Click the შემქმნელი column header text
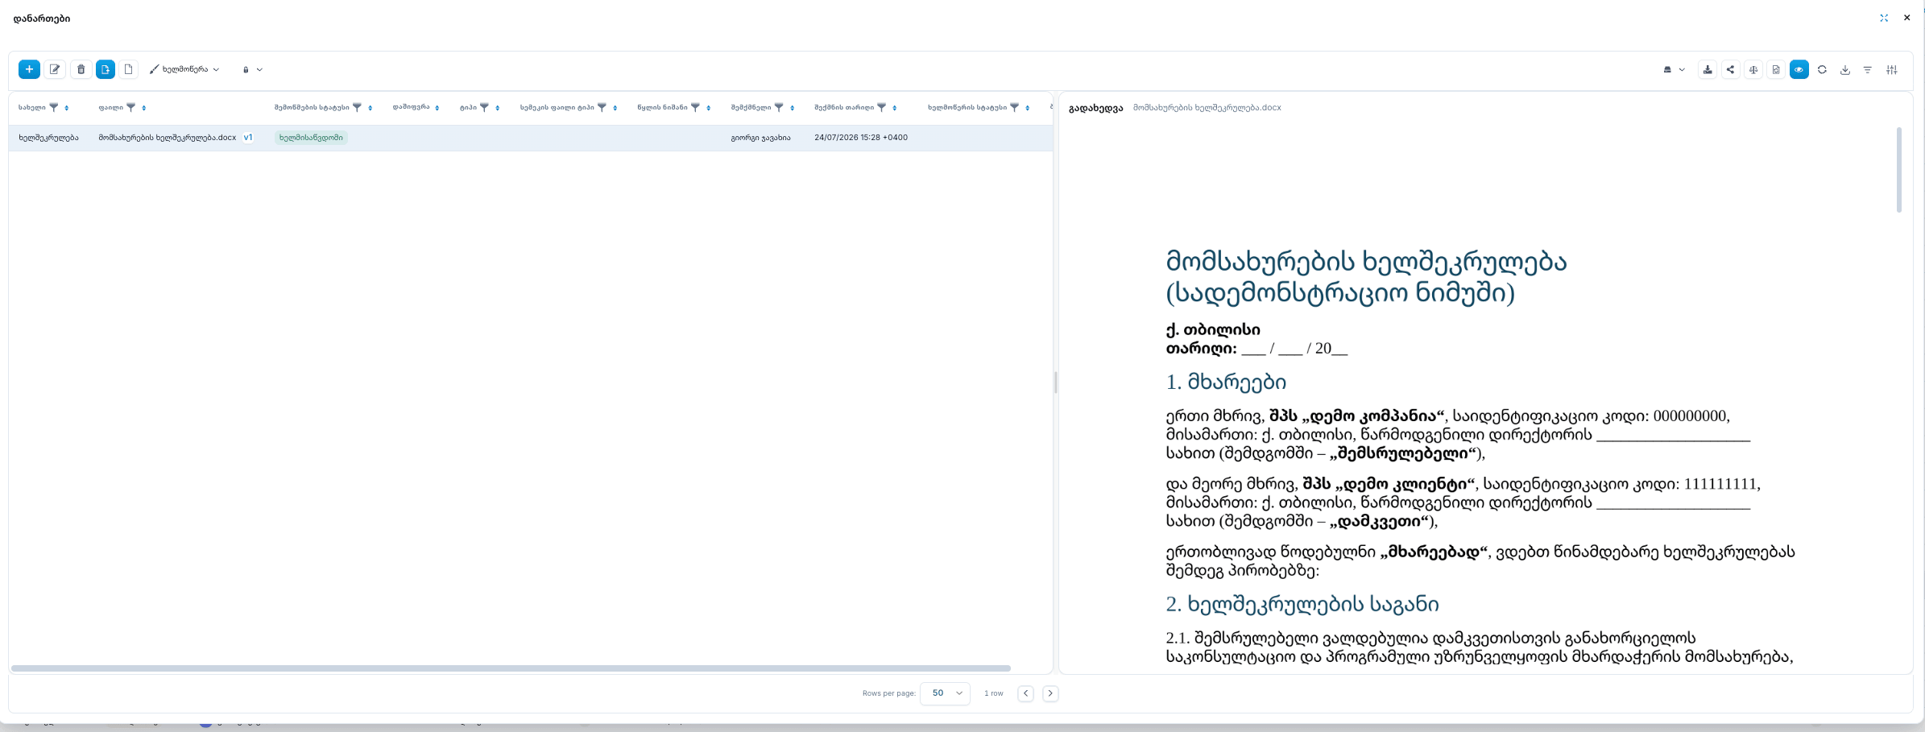This screenshot has width=1925, height=732. (x=751, y=108)
